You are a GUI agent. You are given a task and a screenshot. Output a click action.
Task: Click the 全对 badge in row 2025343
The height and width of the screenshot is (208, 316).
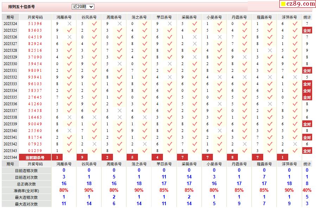click(307, 151)
